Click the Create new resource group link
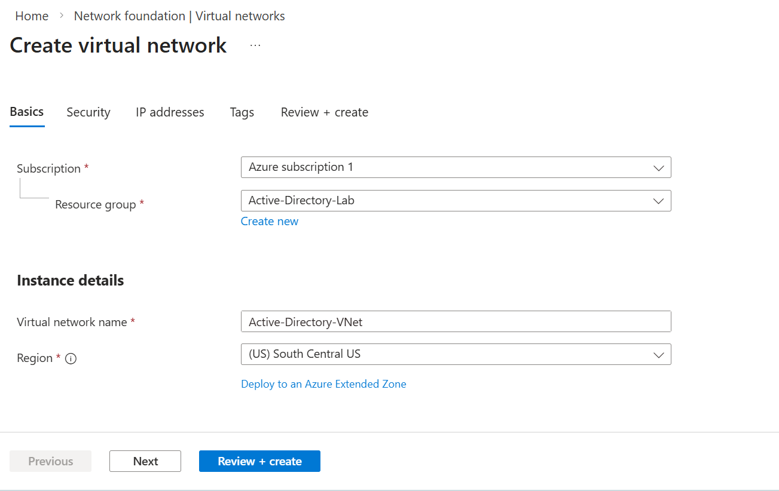The height and width of the screenshot is (491, 779). 270,222
